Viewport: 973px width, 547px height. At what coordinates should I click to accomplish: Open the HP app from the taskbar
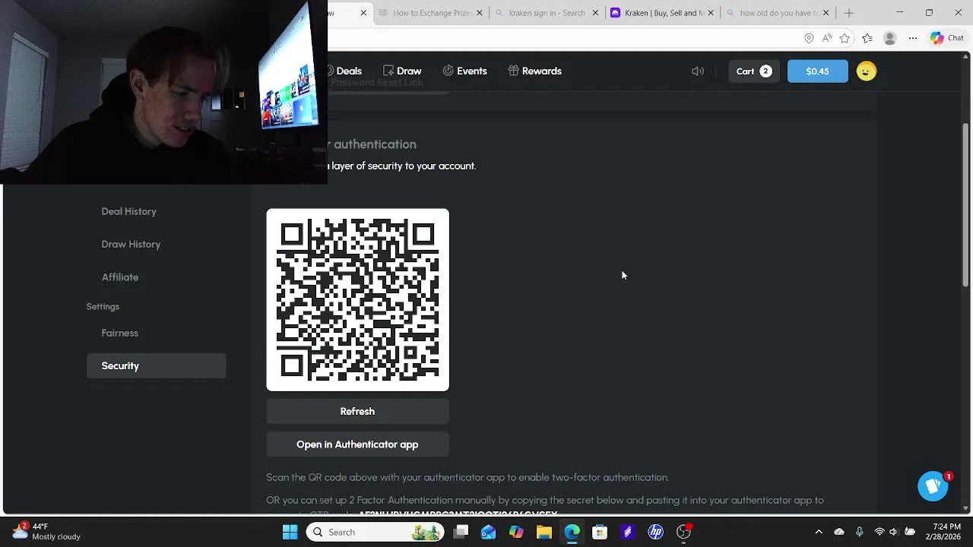[x=655, y=532]
